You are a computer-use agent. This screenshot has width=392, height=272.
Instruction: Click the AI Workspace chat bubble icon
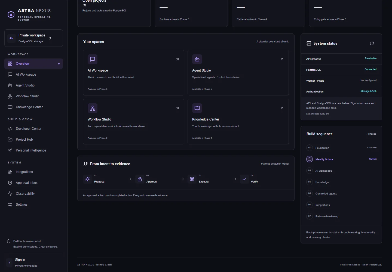click(93, 59)
